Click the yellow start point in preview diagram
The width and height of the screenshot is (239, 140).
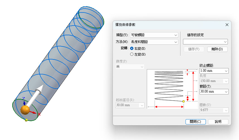pos(184,101)
